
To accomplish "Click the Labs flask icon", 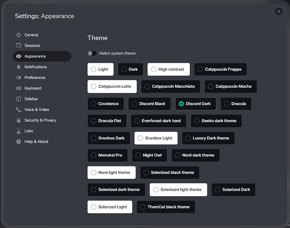I will pos(19,131).
